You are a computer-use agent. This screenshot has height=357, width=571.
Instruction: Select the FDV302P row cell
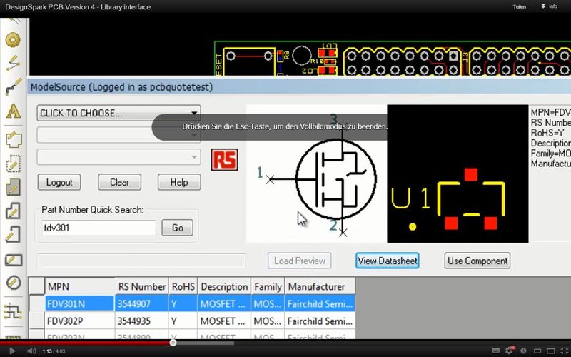[x=80, y=321]
